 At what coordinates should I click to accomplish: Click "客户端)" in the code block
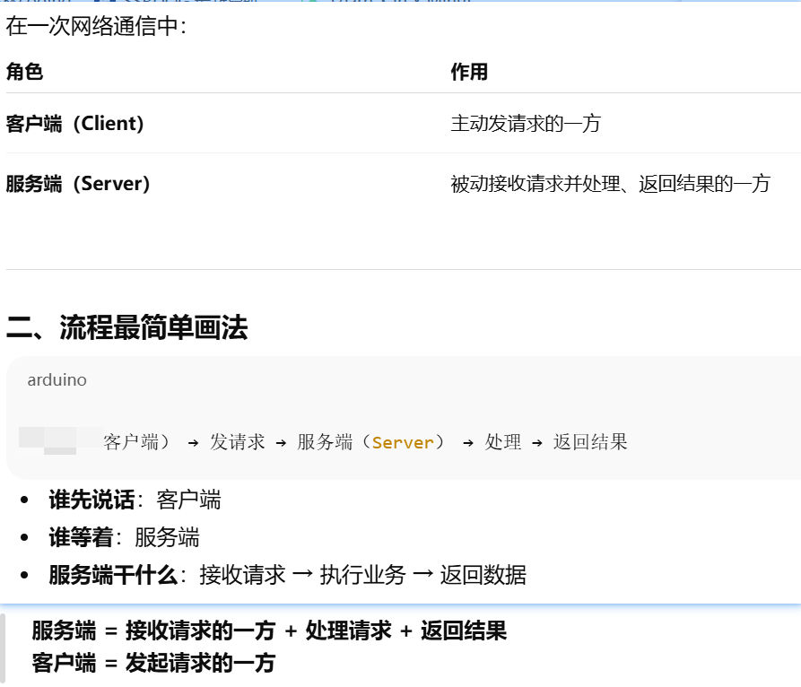point(136,442)
